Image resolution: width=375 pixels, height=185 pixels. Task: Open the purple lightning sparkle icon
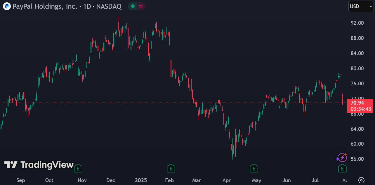tap(341, 158)
